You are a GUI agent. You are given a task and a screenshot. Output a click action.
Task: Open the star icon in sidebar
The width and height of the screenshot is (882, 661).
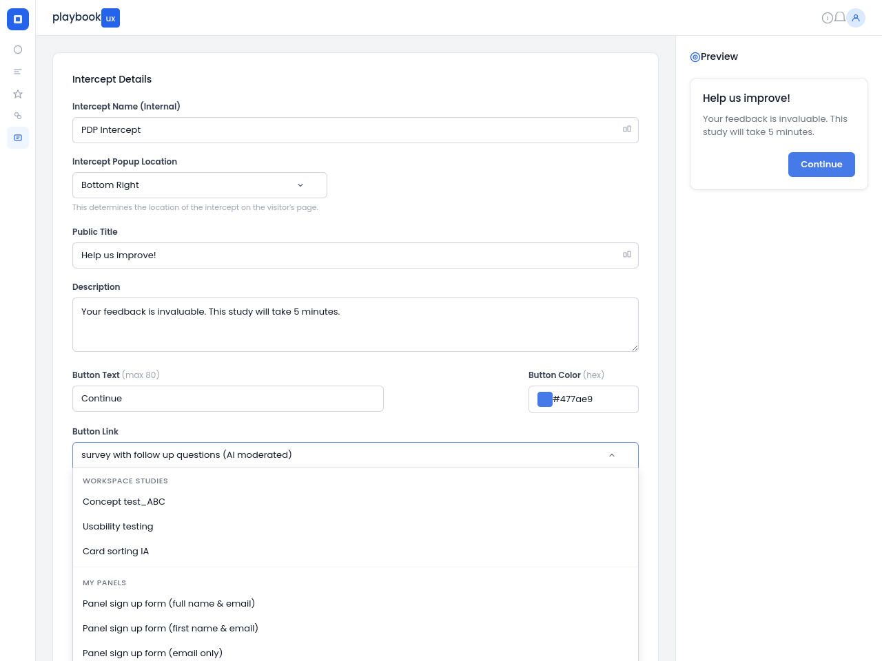(x=18, y=94)
